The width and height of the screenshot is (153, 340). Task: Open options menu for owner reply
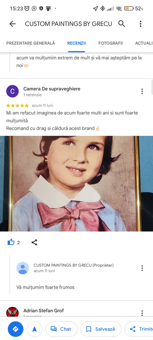click(142, 268)
